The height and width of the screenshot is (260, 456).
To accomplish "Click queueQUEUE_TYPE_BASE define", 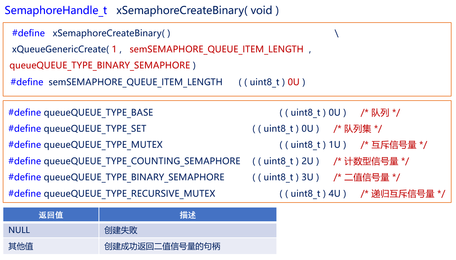I will coord(81,113).
